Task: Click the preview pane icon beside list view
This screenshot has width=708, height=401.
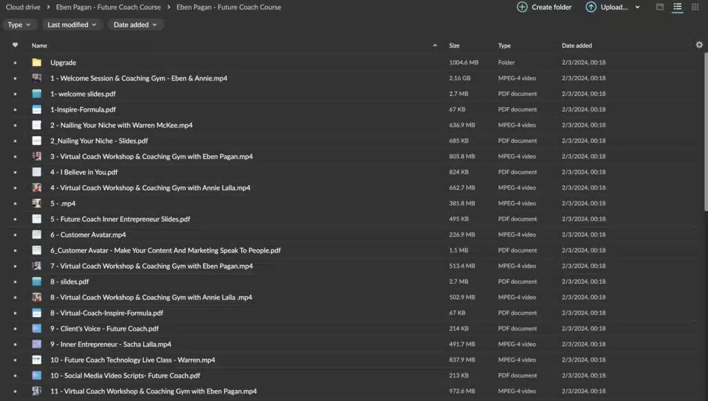Action: (x=660, y=7)
